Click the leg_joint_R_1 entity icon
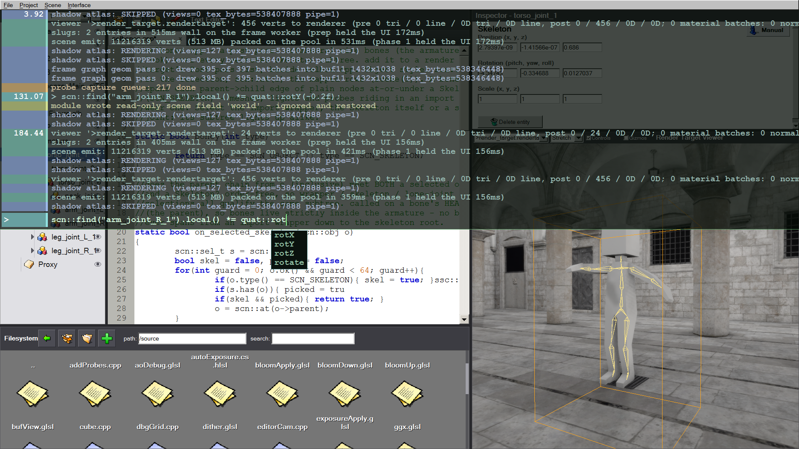This screenshot has width=799, height=449. coord(42,251)
